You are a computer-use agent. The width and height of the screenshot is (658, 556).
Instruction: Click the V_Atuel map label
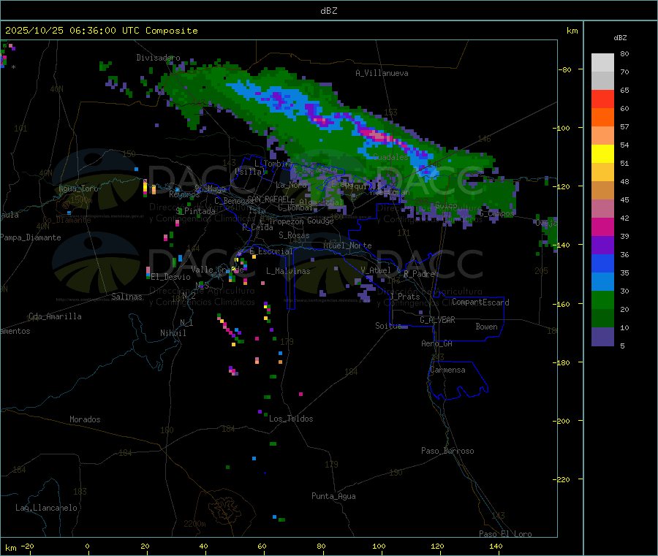click(376, 270)
